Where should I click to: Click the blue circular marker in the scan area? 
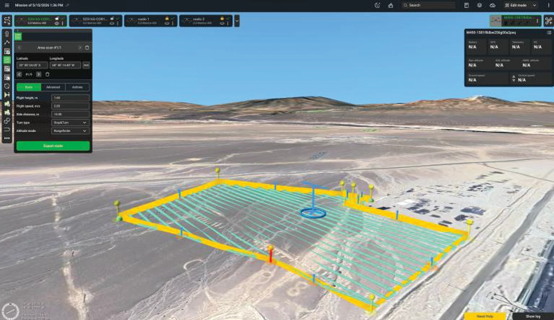coord(313,213)
